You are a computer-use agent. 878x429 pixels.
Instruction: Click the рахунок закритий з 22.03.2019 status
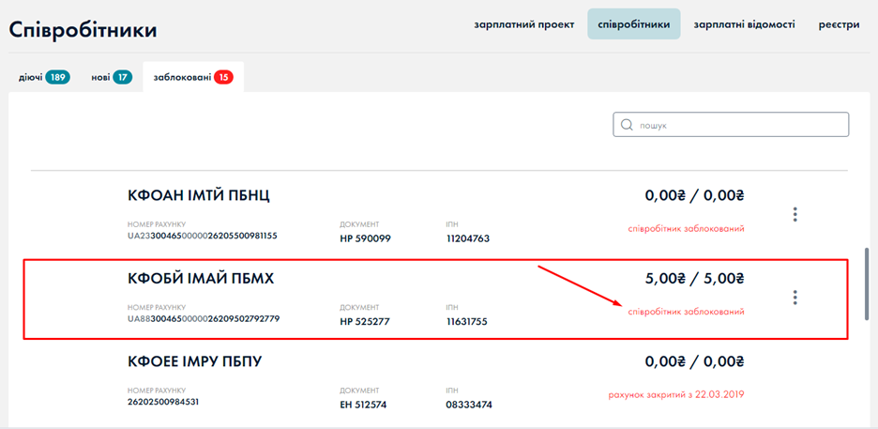(x=682, y=394)
